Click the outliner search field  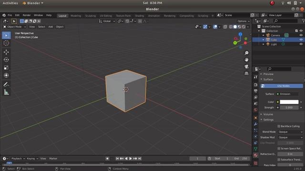285,21
